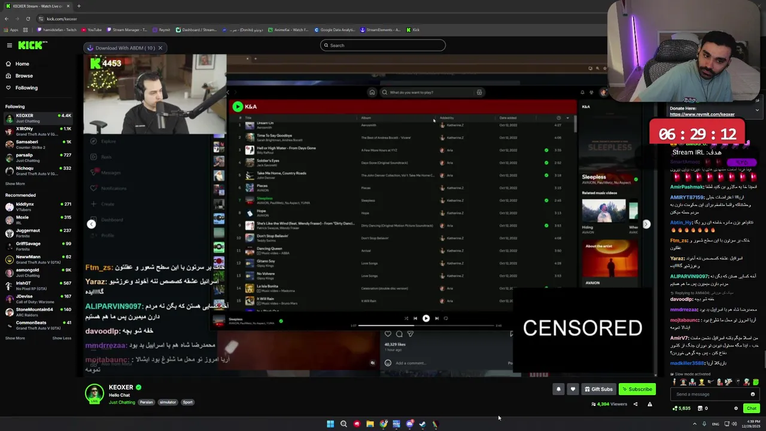Open the AnimeKai bookmark
The width and height of the screenshot is (766, 431).
pyautogui.click(x=288, y=30)
